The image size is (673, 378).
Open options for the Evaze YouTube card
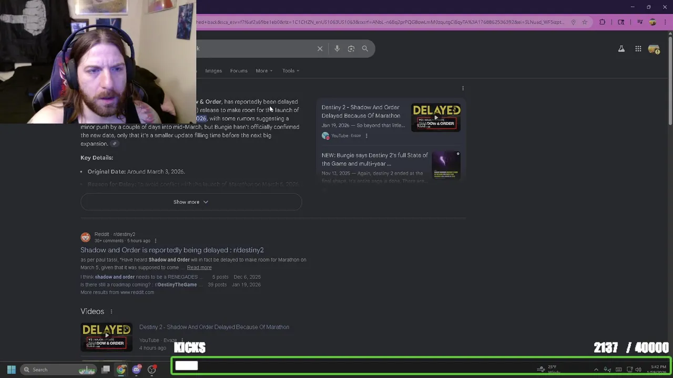366,135
